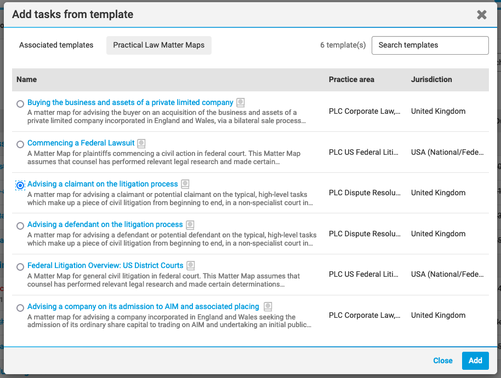Select Commencing a Federal Lawsuit radio button
This screenshot has width=501, height=378.
click(20, 144)
